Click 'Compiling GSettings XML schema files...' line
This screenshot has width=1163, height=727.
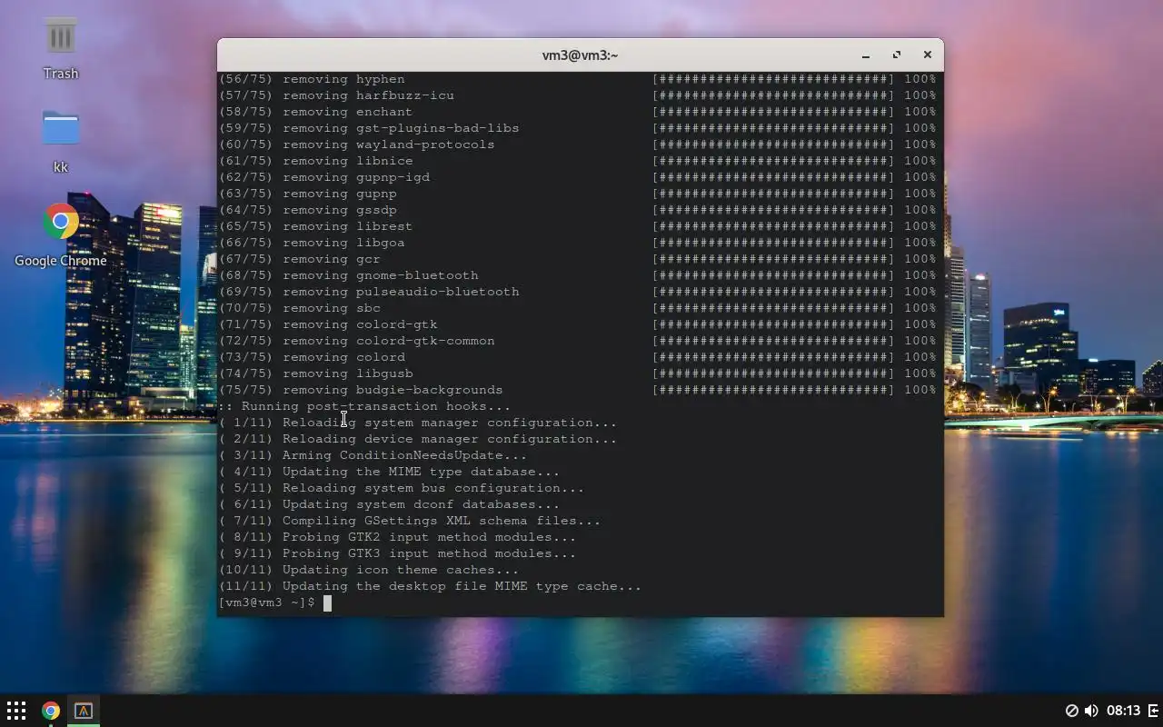[x=409, y=521]
